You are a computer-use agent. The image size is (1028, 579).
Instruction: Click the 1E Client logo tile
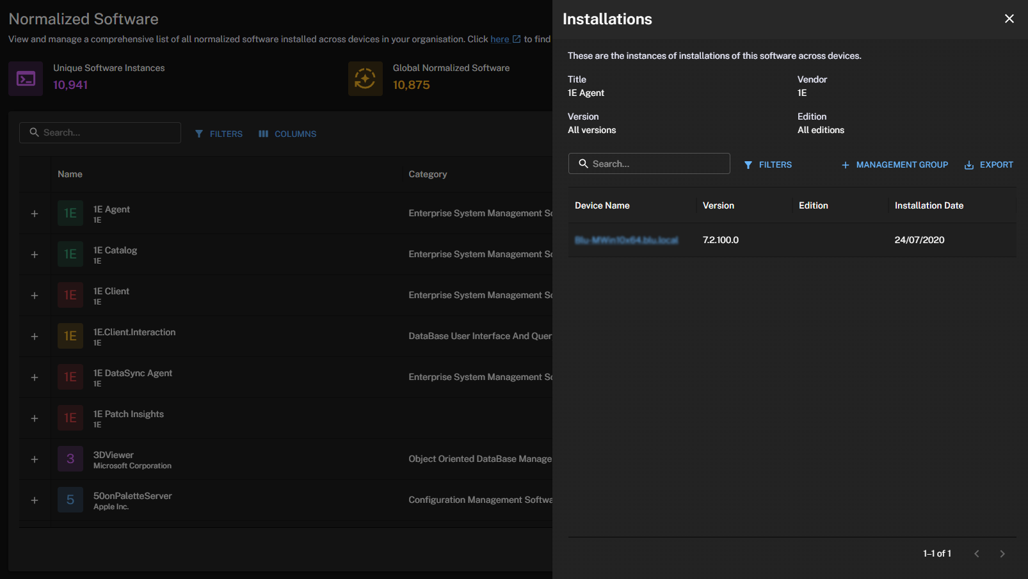point(70,295)
